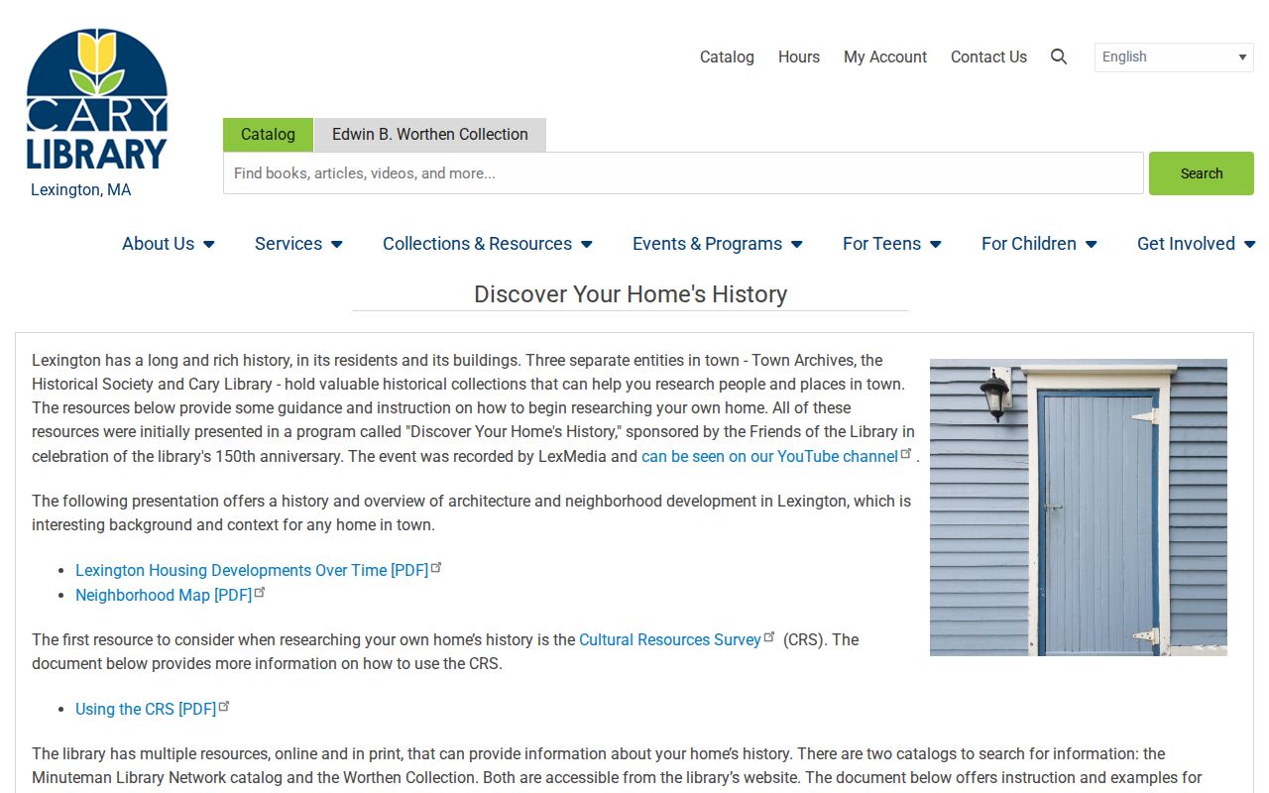This screenshot has width=1269, height=793.
Task: Open the Catalog link in the top navigation
Action: coord(727,57)
